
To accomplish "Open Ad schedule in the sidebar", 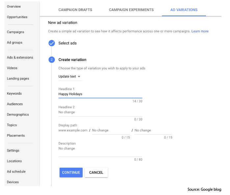I will 16,172.
